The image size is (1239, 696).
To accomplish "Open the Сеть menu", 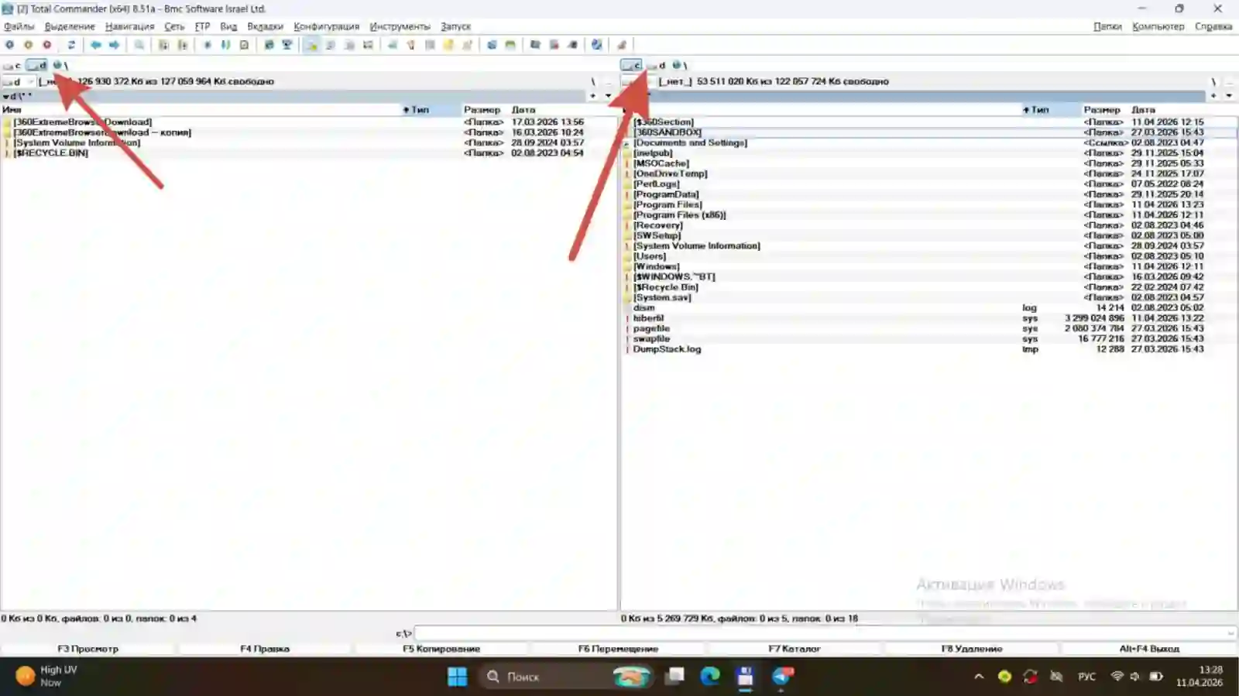I will coord(174,26).
